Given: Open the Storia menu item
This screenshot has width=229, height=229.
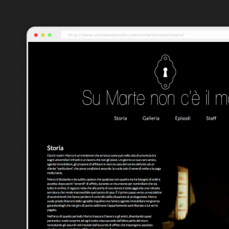Looking at the screenshot, I should (120, 118).
